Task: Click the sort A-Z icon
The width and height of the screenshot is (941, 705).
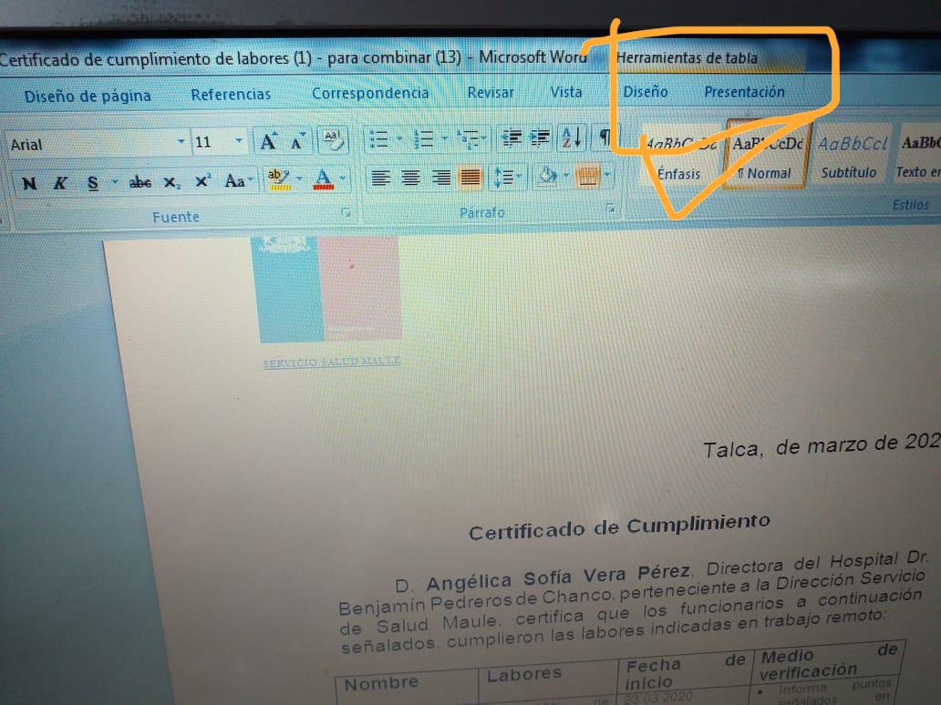Action: click(x=571, y=138)
